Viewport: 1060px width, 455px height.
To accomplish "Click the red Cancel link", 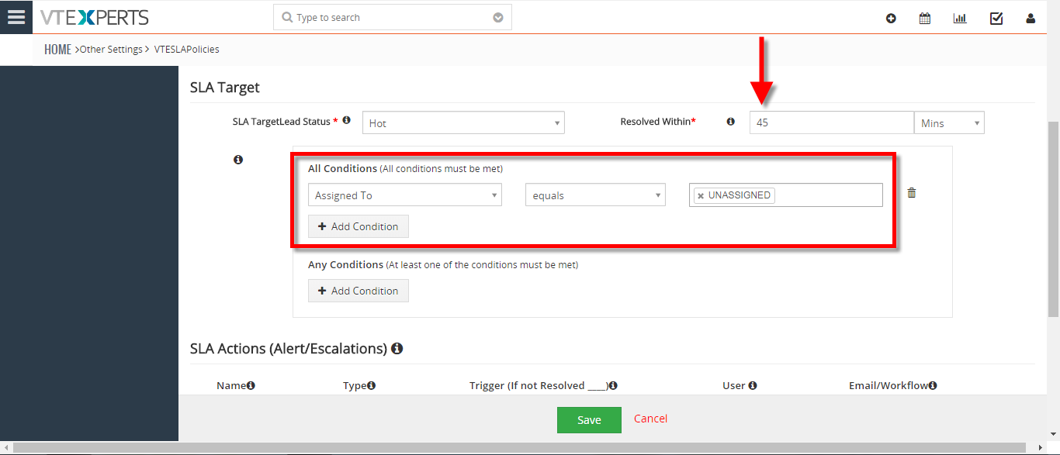I will pyautogui.click(x=650, y=419).
